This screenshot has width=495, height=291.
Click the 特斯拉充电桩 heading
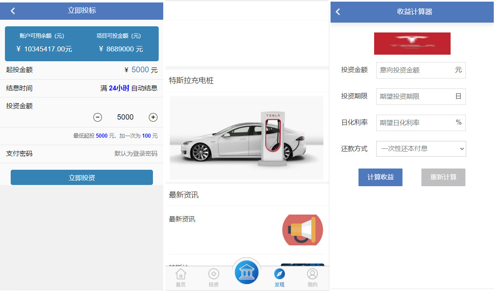[x=191, y=81]
